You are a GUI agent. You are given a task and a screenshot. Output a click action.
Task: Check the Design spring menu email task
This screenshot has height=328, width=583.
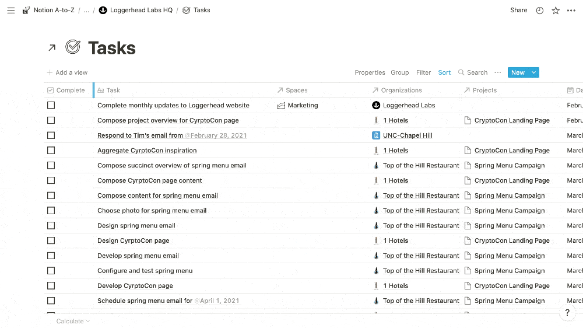click(x=51, y=226)
